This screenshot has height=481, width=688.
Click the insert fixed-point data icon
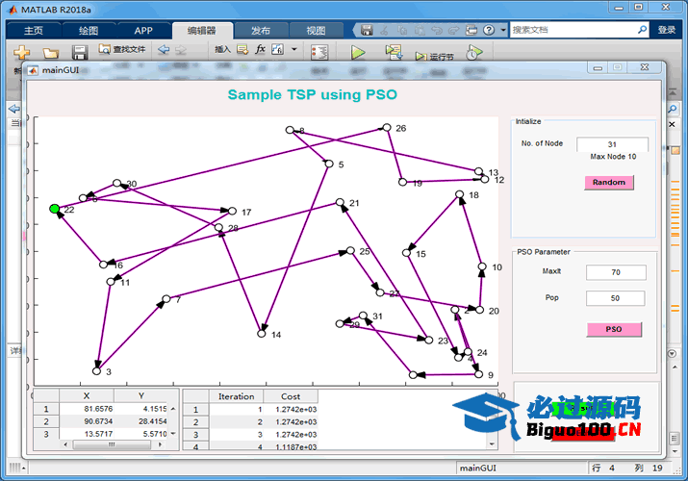coord(277,49)
